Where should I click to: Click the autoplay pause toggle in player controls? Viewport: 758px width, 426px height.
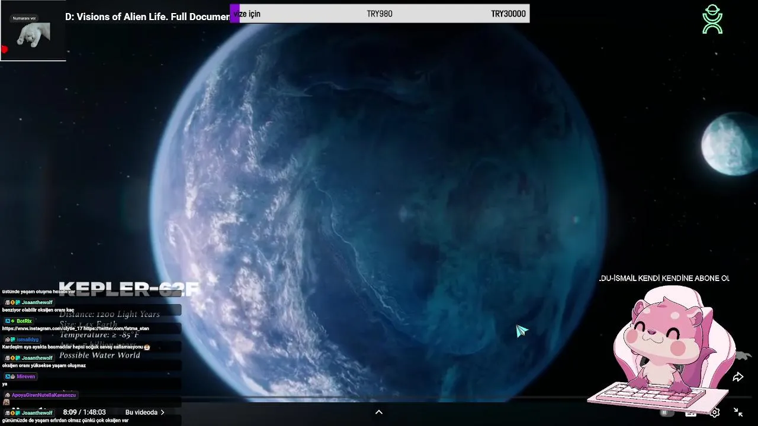pyautogui.click(x=666, y=412)
